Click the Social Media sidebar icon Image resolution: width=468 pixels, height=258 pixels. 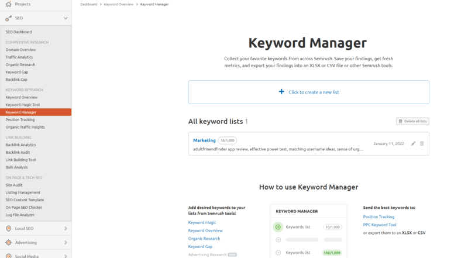(x=9, y=256)
